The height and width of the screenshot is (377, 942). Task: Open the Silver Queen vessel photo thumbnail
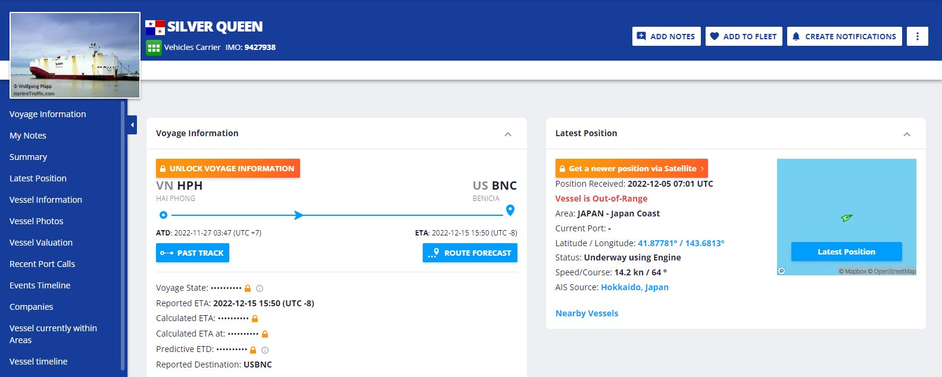coord(75,55)
